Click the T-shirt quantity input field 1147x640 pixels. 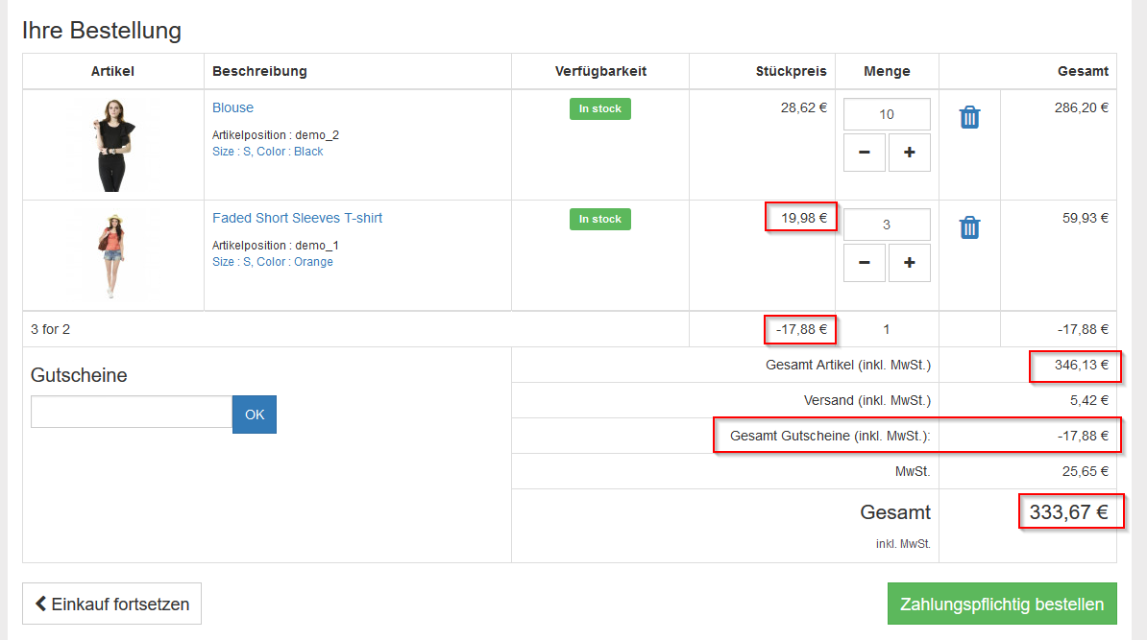click(x=887, y=225)
